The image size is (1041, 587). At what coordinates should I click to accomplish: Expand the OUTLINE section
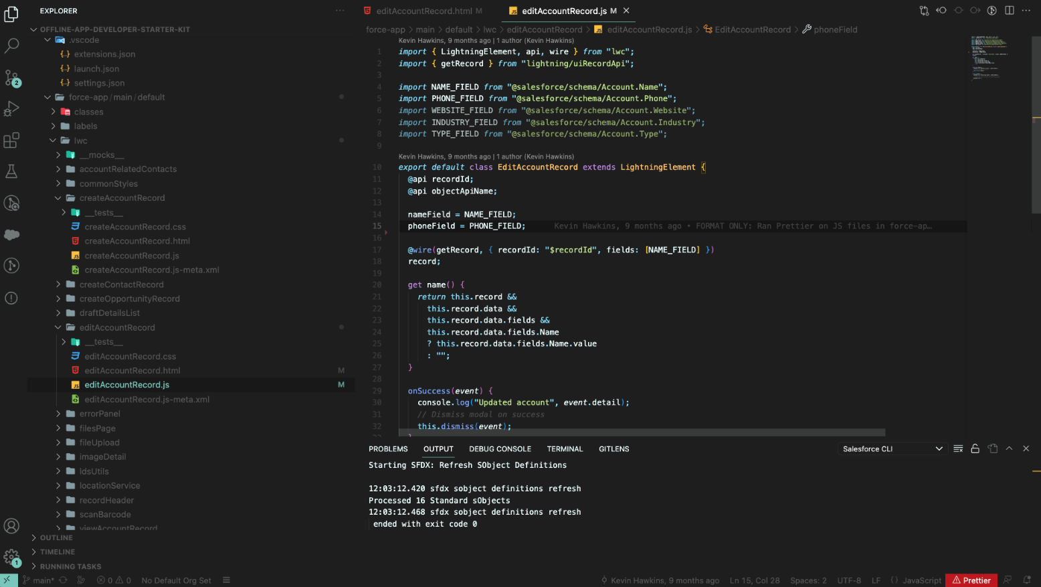tap(56, 537)
